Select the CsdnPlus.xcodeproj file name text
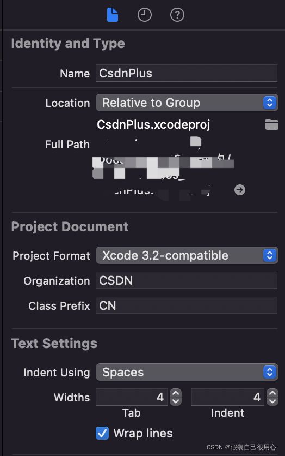285x456 pixels. point(153,125)
